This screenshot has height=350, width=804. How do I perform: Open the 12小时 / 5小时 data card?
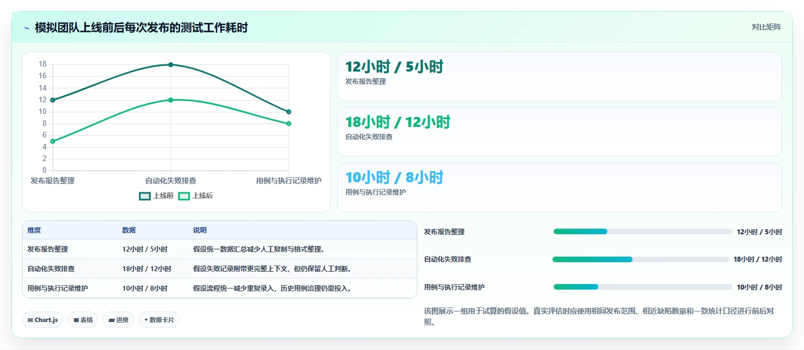pos(559,76)
